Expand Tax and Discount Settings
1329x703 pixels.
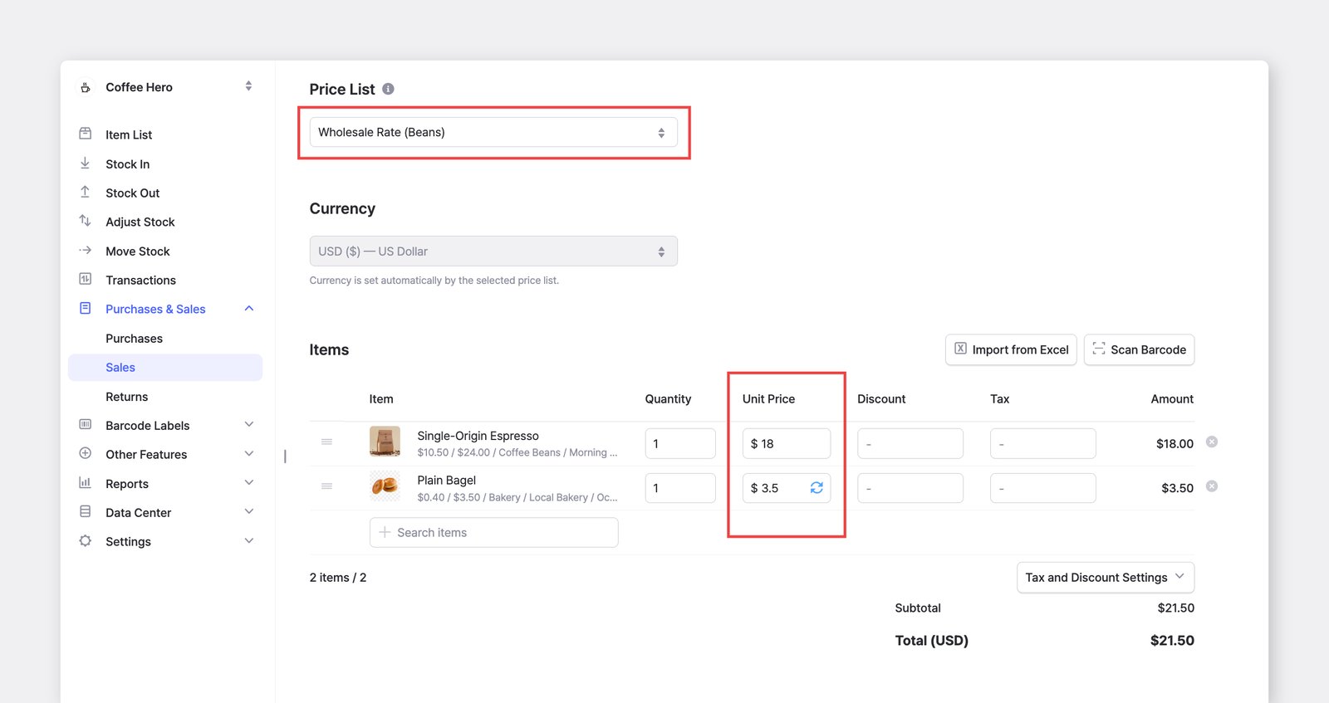click(1106, 578)
